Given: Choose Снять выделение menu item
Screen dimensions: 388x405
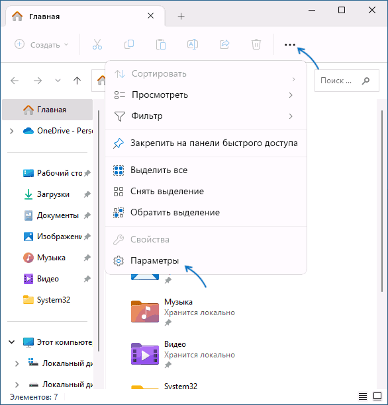Looking at the screenshot, I should [x=206, y=192].
